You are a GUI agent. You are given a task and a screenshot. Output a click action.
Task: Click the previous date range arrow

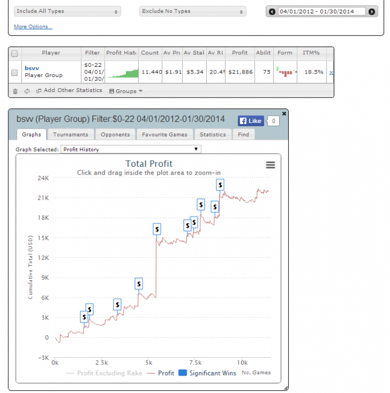tap(272, 12)
